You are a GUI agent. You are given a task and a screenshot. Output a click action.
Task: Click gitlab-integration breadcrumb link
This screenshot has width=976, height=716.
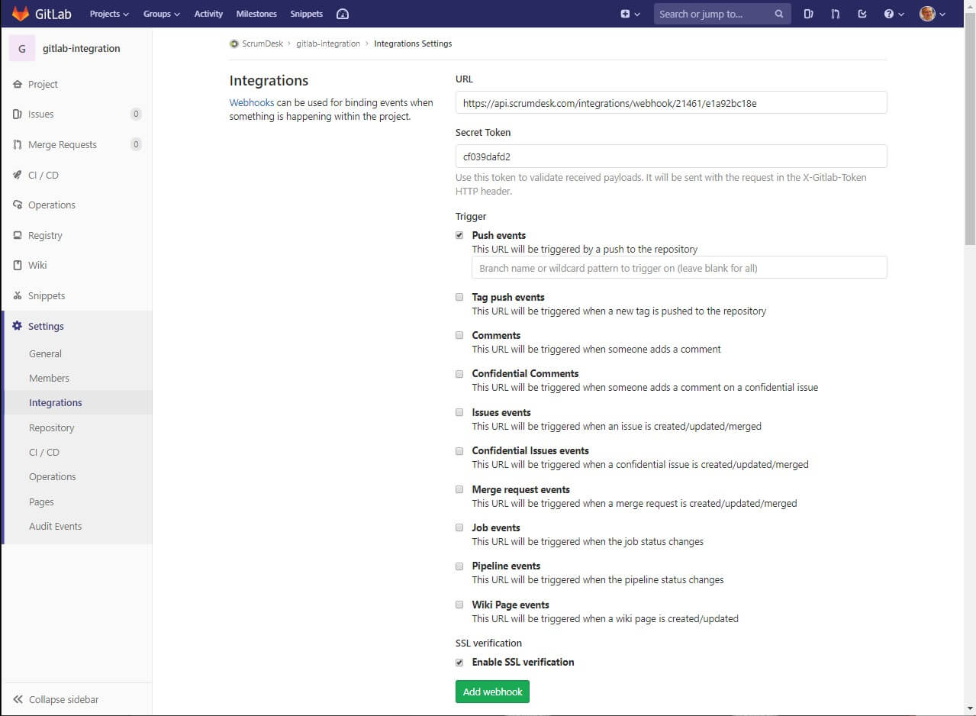(328, 44)
